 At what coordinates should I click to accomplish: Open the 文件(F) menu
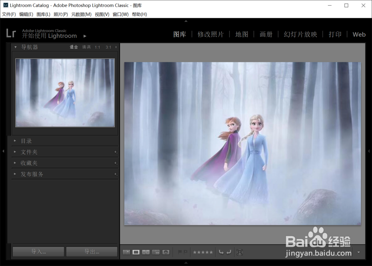point(9,14)
